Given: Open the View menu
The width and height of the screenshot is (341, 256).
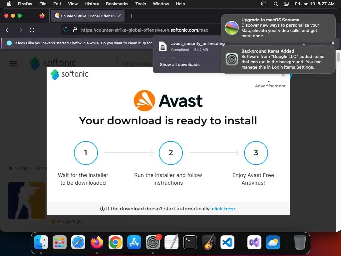Looking at the screenshot, I should [73, 4].
